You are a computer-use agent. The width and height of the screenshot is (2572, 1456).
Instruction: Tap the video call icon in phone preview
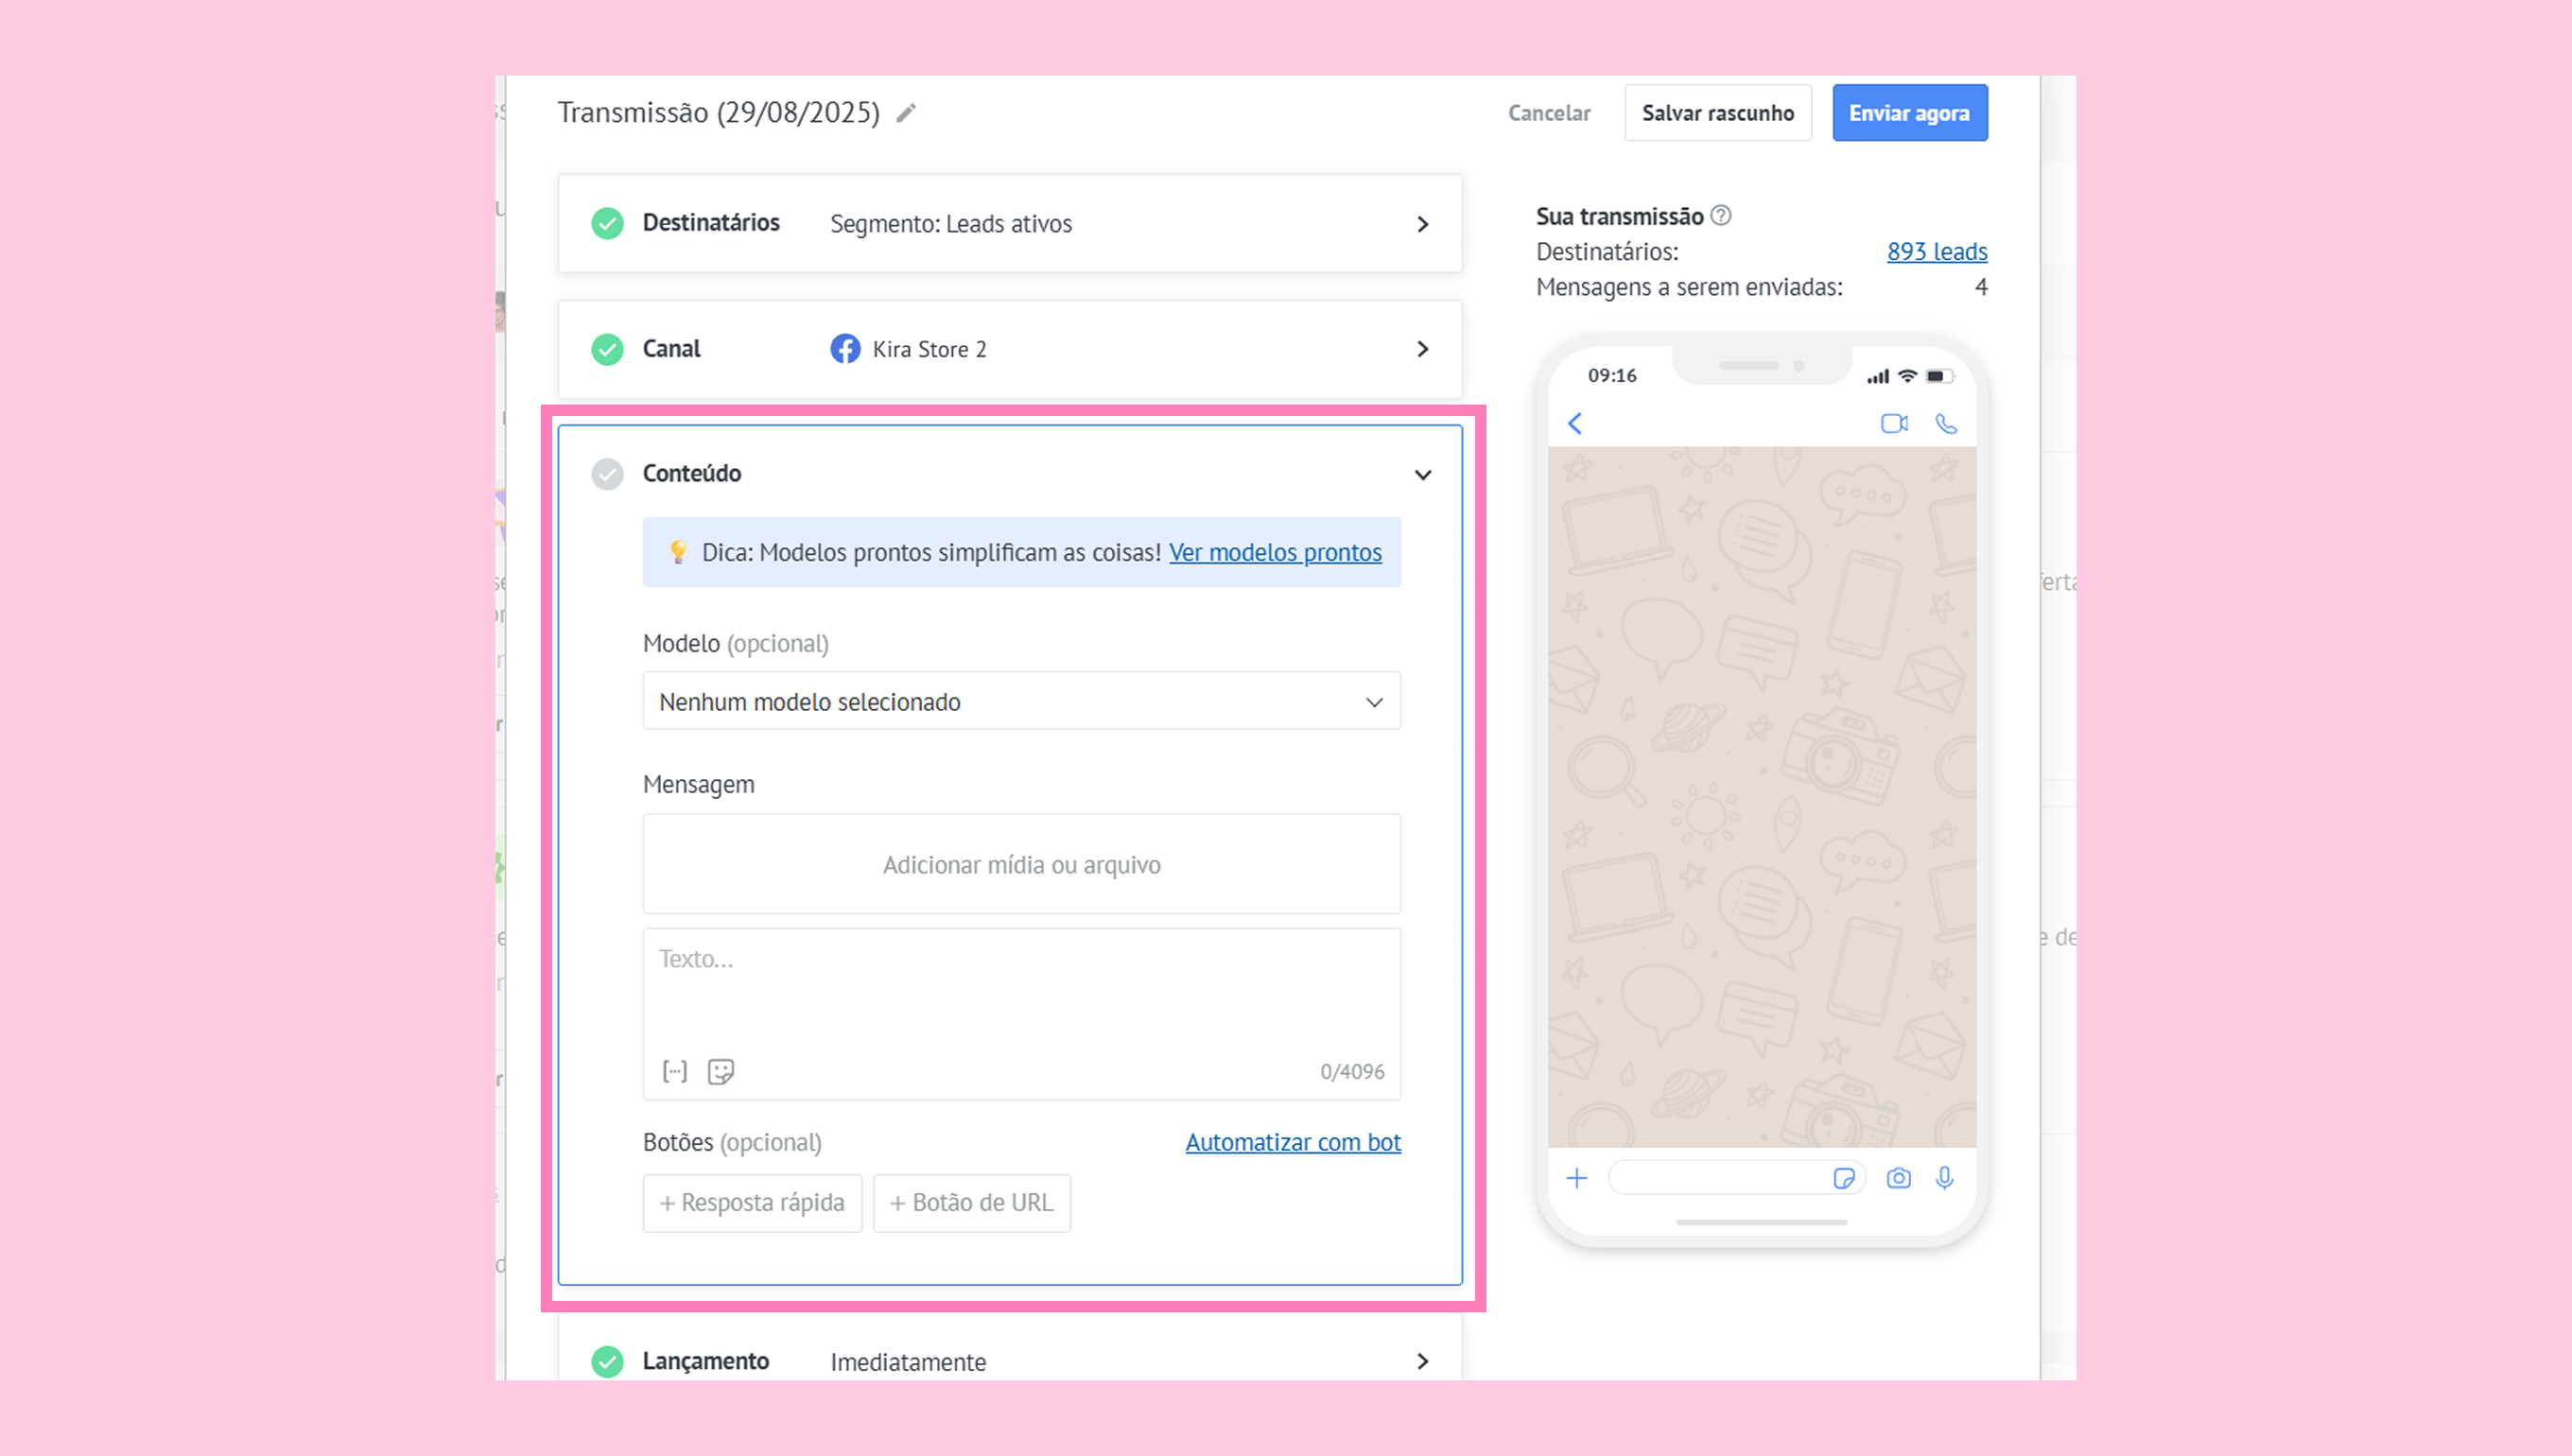(1893, 423)
